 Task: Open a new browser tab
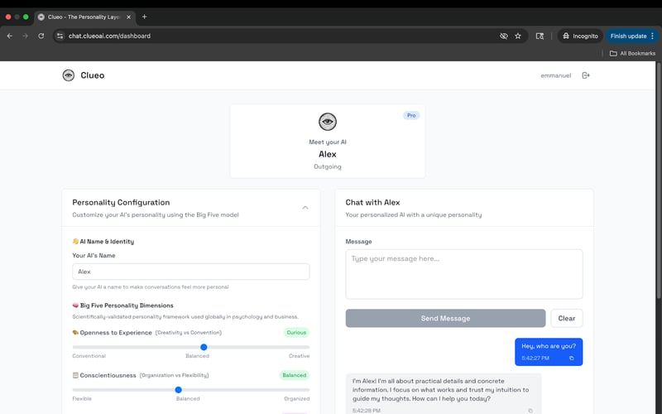click(144, 17)
